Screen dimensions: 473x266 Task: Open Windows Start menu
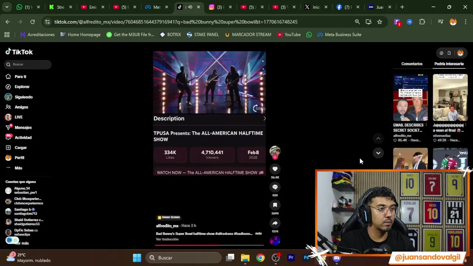pos(137,258)
